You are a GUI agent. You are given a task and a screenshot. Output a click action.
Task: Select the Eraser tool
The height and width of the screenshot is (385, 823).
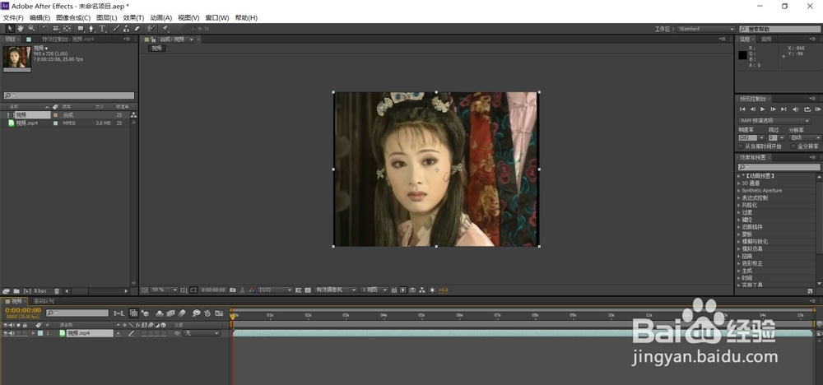click(x=137, y=28)
